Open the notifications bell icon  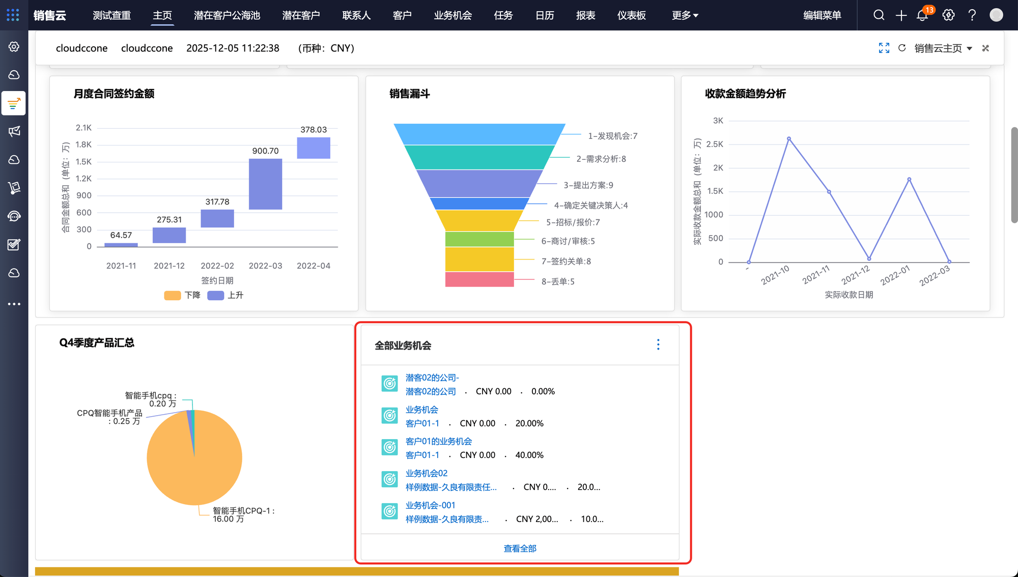pyautogui.click(x=922, y=15)
